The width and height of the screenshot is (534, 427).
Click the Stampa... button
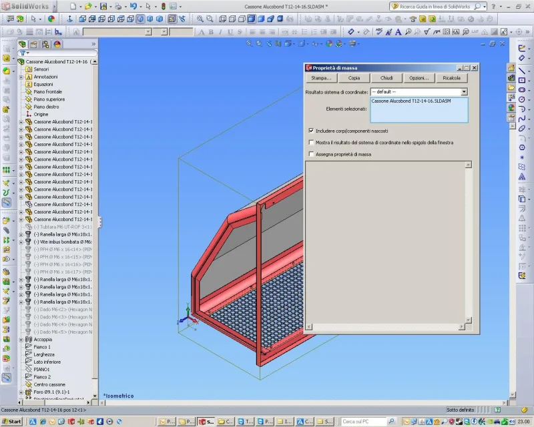tap(321, 78)
